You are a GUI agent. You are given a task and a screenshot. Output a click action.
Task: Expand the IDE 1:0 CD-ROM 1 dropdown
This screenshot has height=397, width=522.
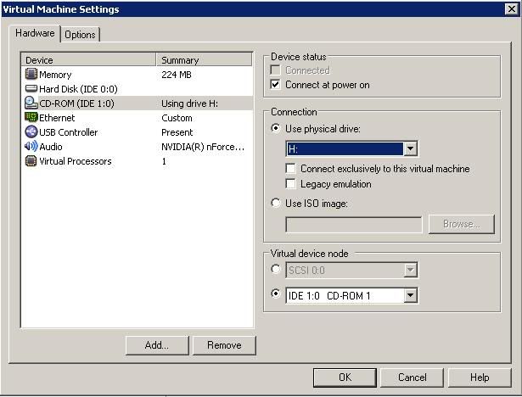411,295
